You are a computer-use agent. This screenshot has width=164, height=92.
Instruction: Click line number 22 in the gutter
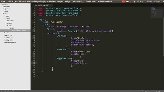34,36
